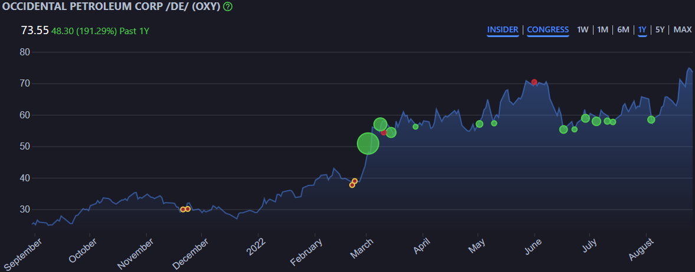This screenshot has height=272, width=695.
Task: Click the 2022 x-axis label
Action: tap(255, 246)
